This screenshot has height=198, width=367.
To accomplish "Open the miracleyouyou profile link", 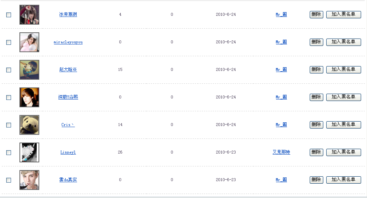I will [x=68, y=42].
